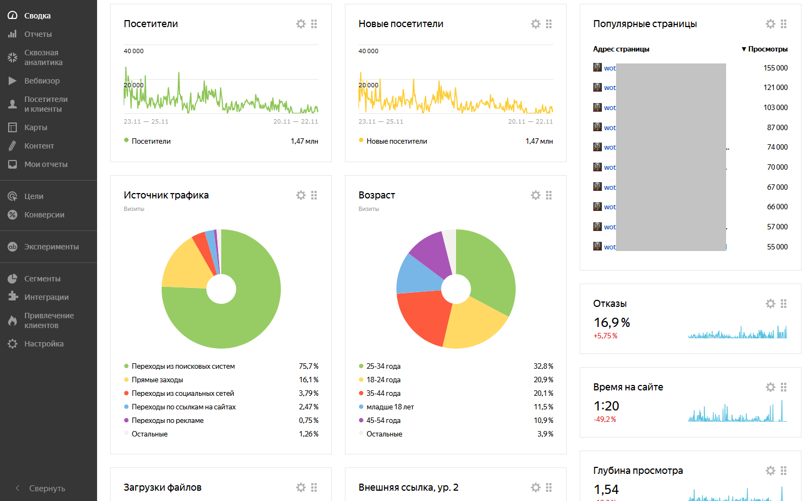Click the Интеграции puzzle icon
This screenshot has width=808, height=501.
(x=12, y=297)
